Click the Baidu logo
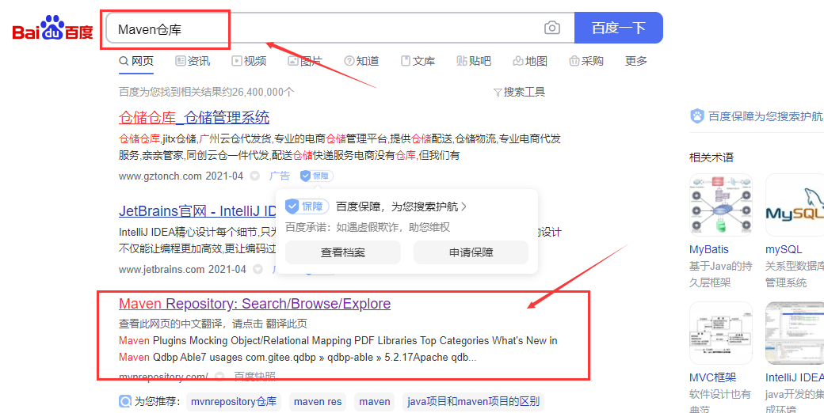Screen dimensions: 824x413 (x=52, y=27)
